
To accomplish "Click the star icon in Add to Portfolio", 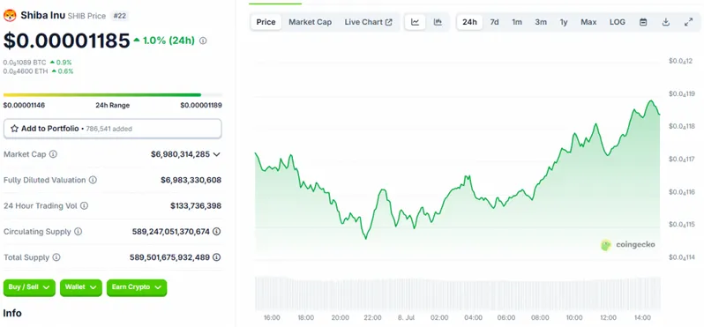I will [14, 129].
